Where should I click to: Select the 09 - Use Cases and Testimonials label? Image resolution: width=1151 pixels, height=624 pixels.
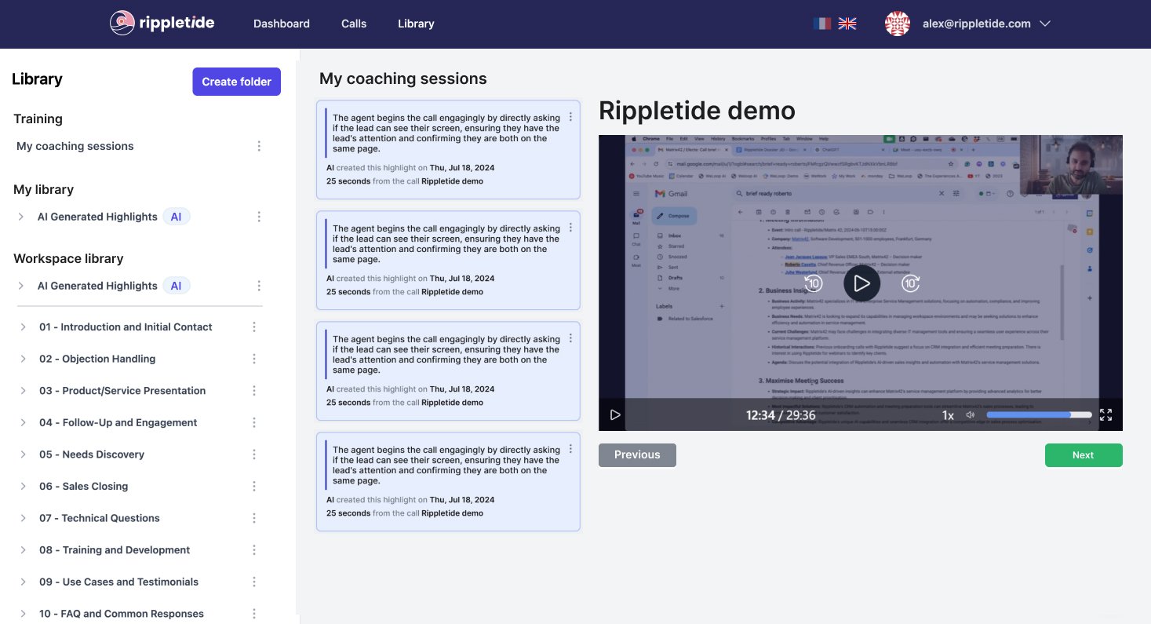pyautogui.click(x=118, y=582)
